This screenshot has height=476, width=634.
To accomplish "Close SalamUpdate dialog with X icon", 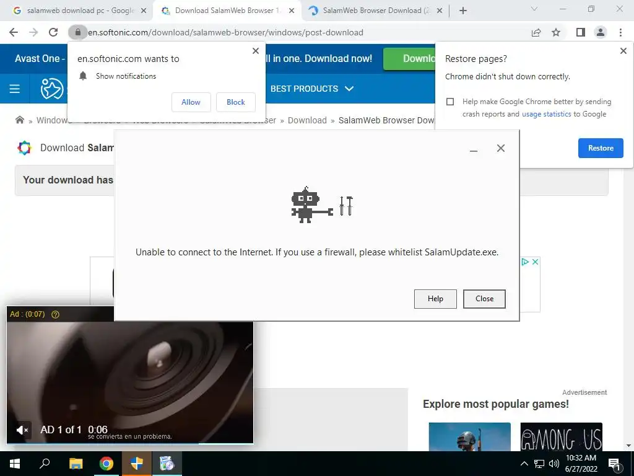I will coord(500,148).
